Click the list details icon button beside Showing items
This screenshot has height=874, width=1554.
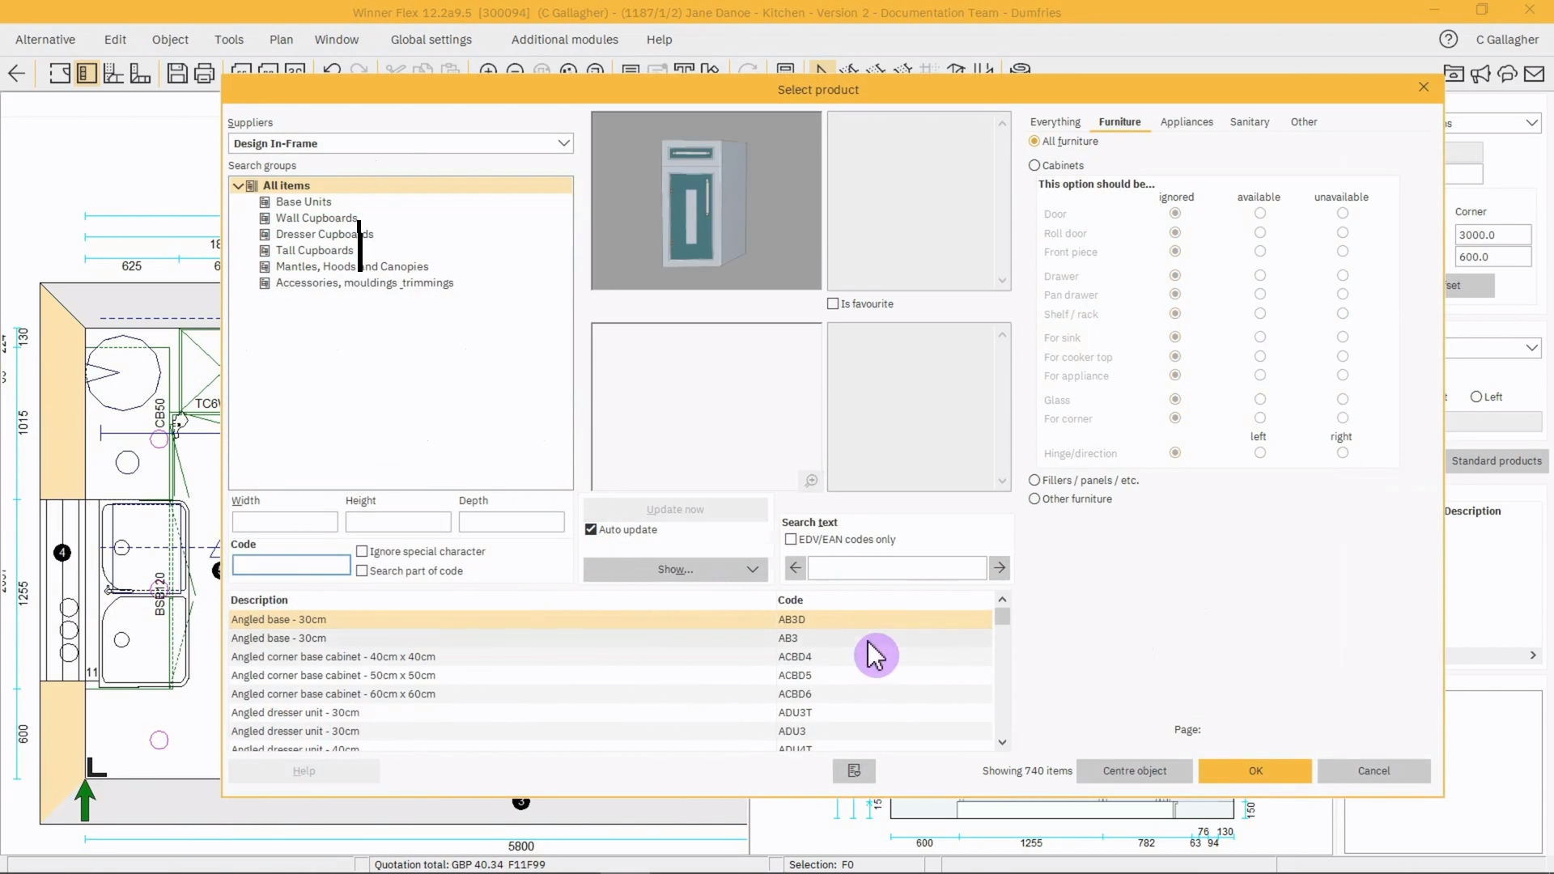click(x=854, y=770)
